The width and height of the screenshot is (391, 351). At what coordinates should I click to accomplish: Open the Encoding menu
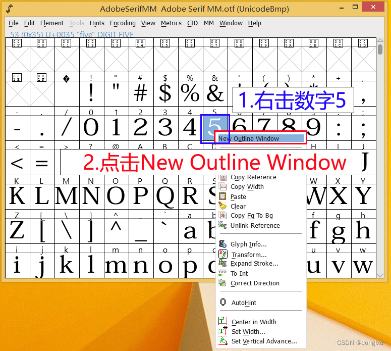pos(123,23)
